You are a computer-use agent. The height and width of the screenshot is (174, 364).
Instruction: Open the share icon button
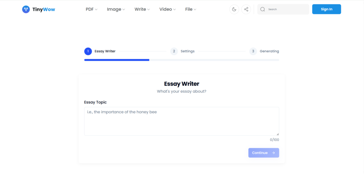point(246,9)
